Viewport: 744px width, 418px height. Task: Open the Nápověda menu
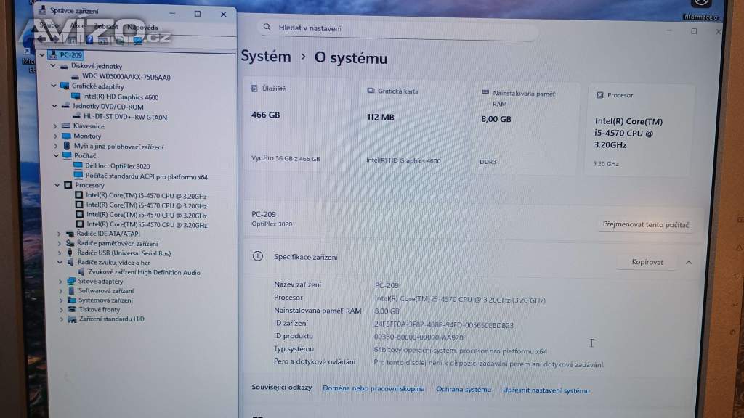click(x=141, y=28)
